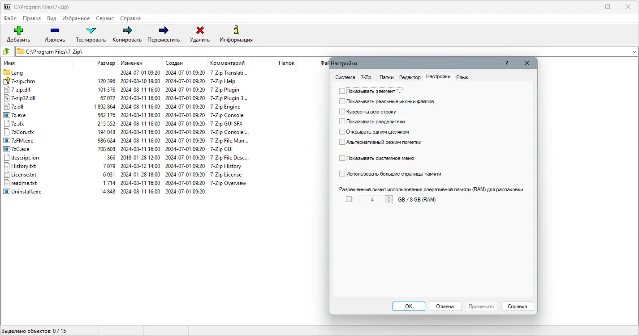This screenshot has width=639, height=336.
Task: Expand the address bar path dropdown
Action: 634,52
